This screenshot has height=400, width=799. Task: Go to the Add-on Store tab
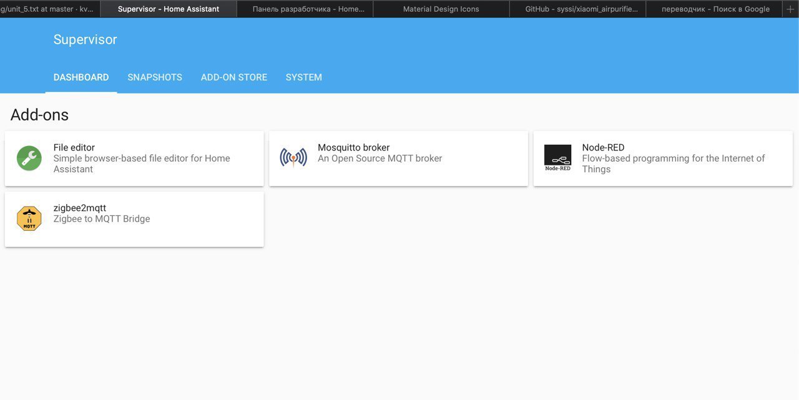pos(234,77)
